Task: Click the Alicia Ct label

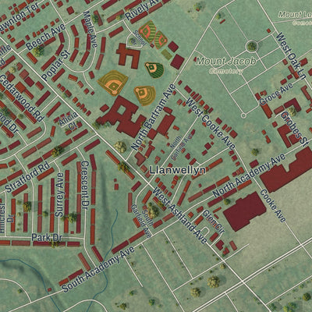Action: pyautogui.click(x=69, y=121)
